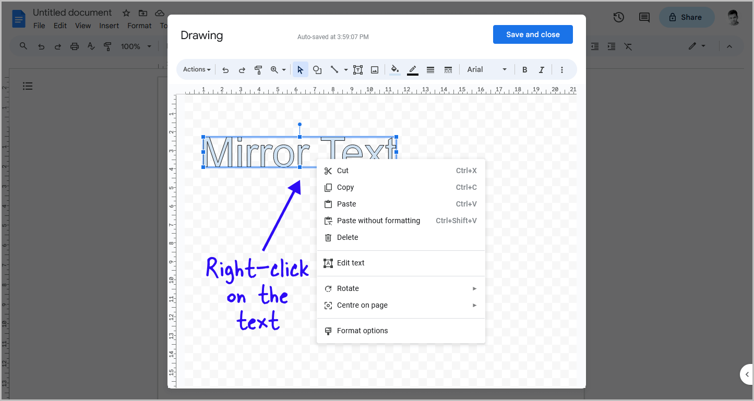754x401 pixels.
Task: Insert an image with the Image icon
Action: pos(375,69)
